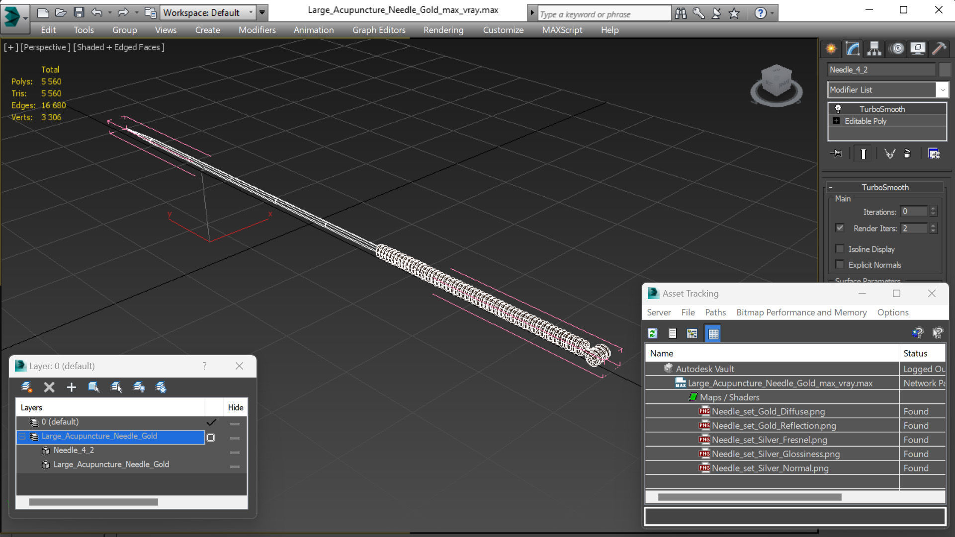Viewport: 955px width, 537px height.
Task: Click the Layer panel horizontal scrollbar
Action: click(x=93, y=502)
